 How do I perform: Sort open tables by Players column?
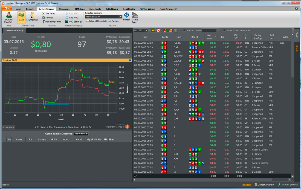click(x=42, y=139)
